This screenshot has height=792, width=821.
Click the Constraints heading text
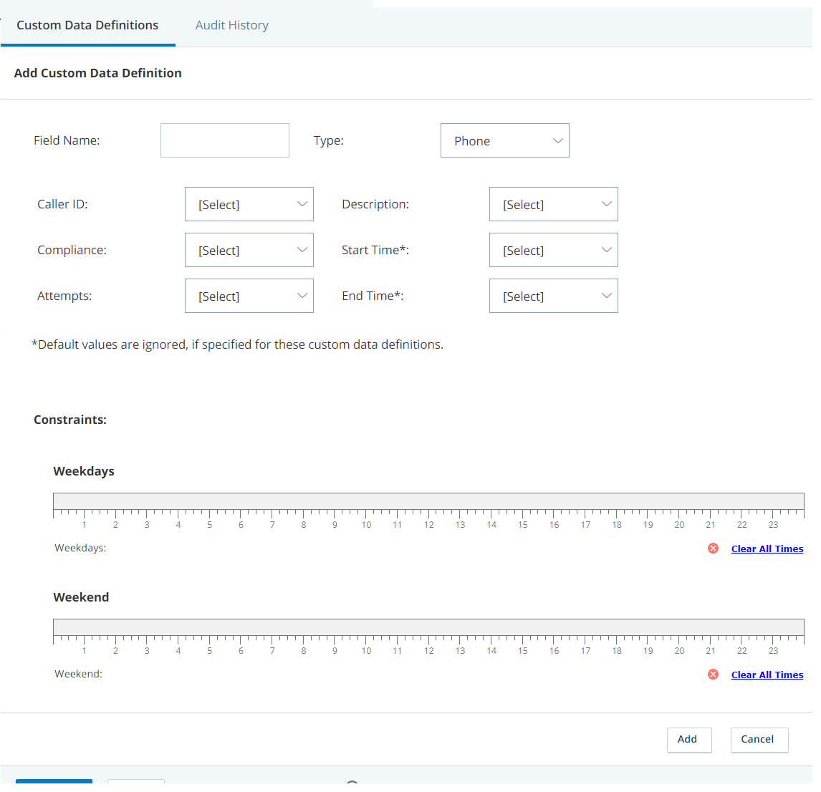coord(70,420)
